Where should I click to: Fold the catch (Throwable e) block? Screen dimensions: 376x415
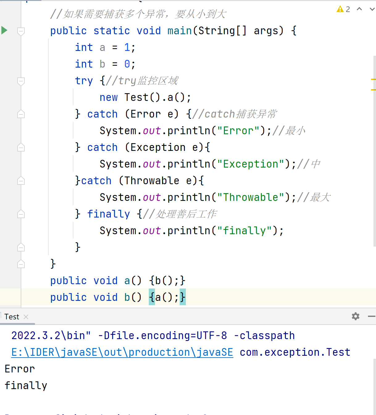click(x=21, y=181)
